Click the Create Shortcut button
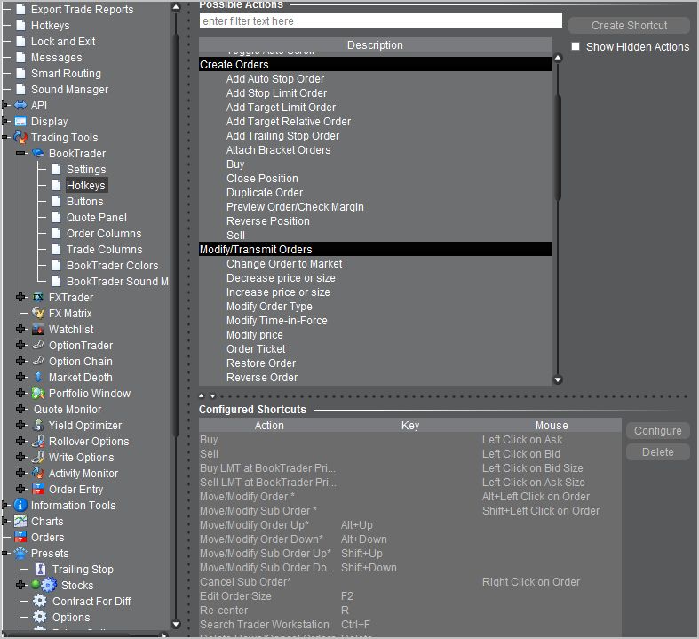 [629, 26]
